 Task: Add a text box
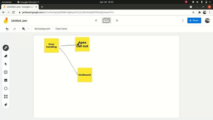point(6,97)
